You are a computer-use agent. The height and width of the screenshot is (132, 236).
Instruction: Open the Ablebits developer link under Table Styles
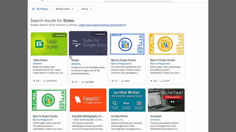point(37,63)
